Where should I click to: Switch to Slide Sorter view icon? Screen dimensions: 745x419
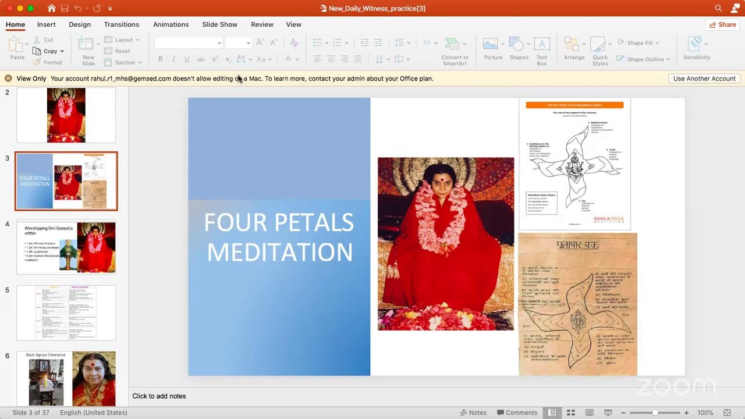[571, 413]
